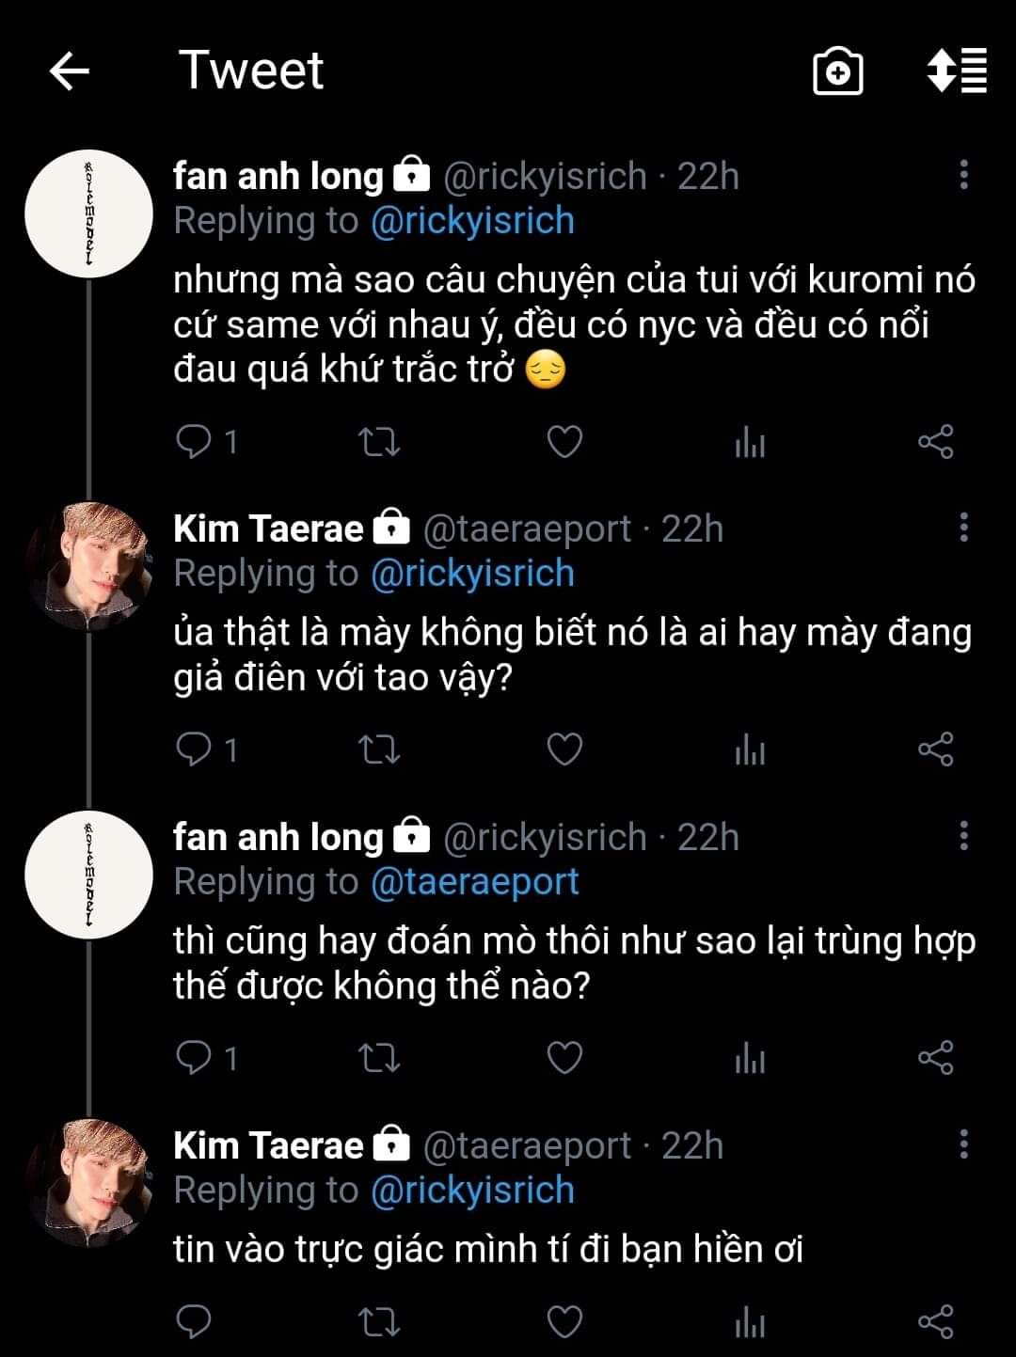Like the first Kim Taerae tweet
This screenshot has height=1357, width=1016.
click(564, 750)
